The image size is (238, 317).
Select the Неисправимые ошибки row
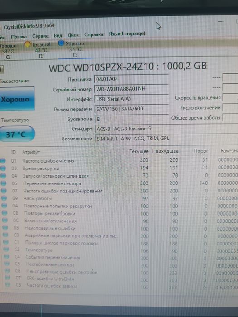[119, 228]
